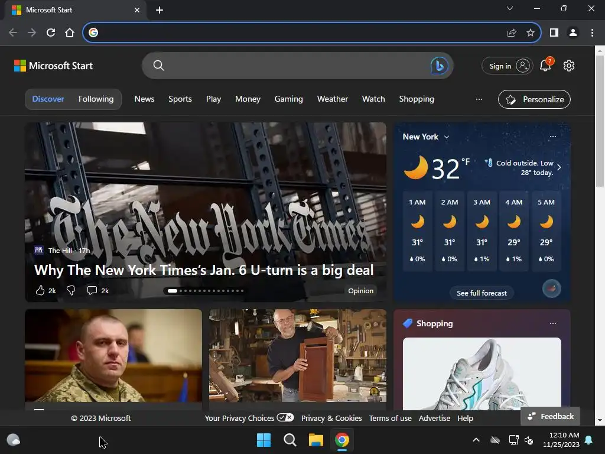Go to Chrome home page
The image size is (605, 454).
pos(70,33)
